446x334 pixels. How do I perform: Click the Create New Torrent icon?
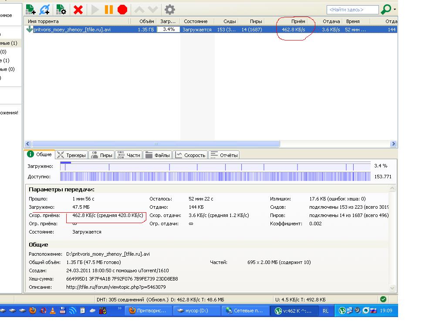(61, 9)
